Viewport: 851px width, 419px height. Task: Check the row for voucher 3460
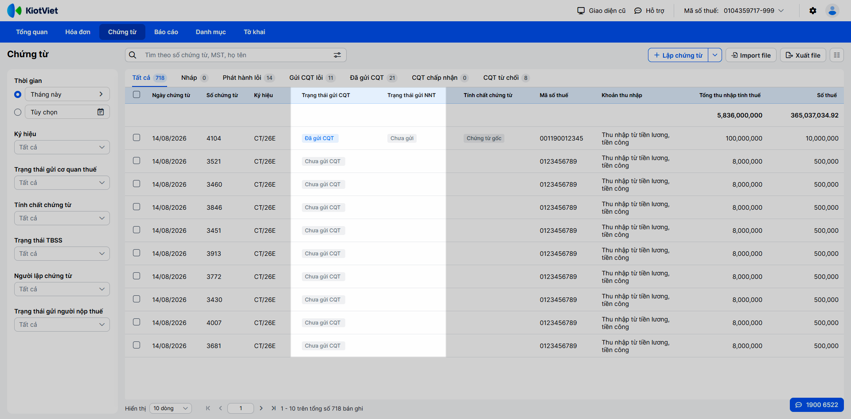click(137, 184)
